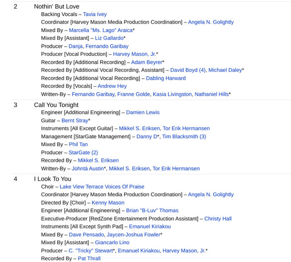Click 'Recorded By [Additional Vocal Recording, Assistant]' label
291x262 pixels.
(103, 70)
